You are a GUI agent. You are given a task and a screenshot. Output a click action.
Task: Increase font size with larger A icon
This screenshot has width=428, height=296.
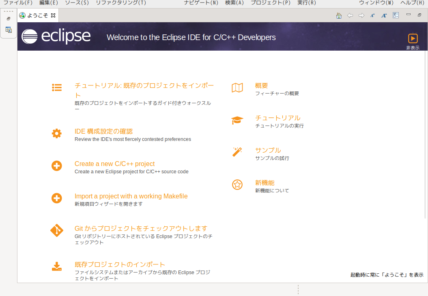[x=384, y=15]
